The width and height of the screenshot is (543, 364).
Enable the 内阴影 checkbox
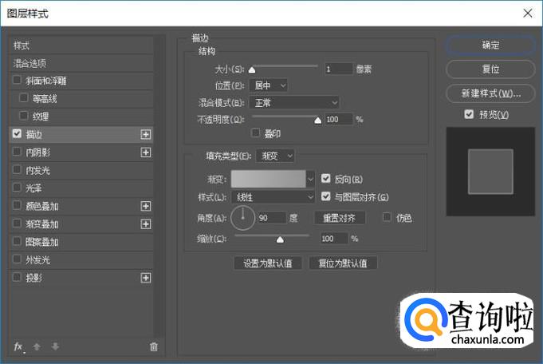17,152
